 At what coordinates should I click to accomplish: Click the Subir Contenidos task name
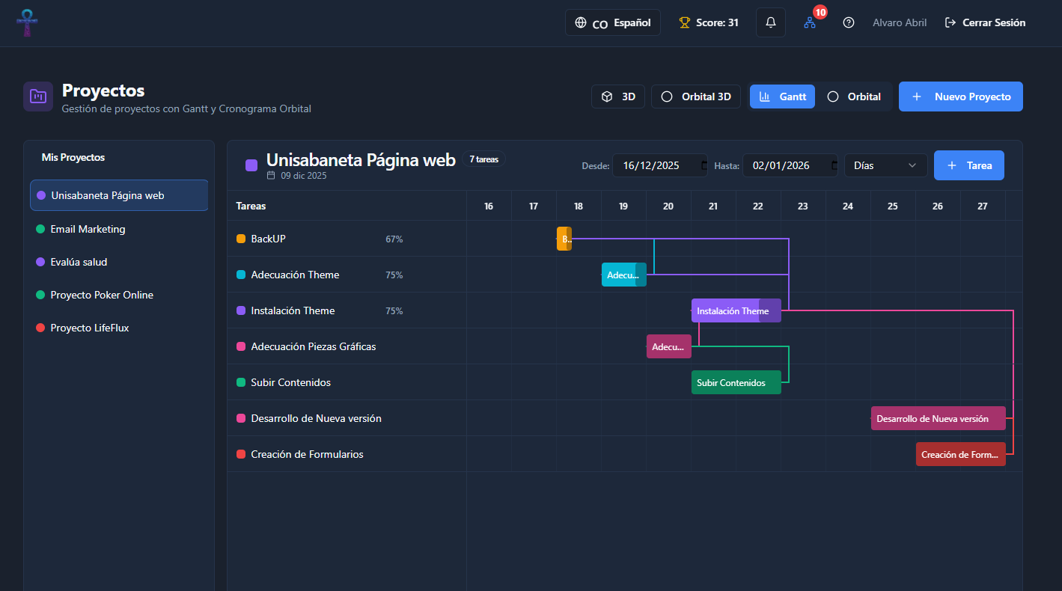pos(291,382)
